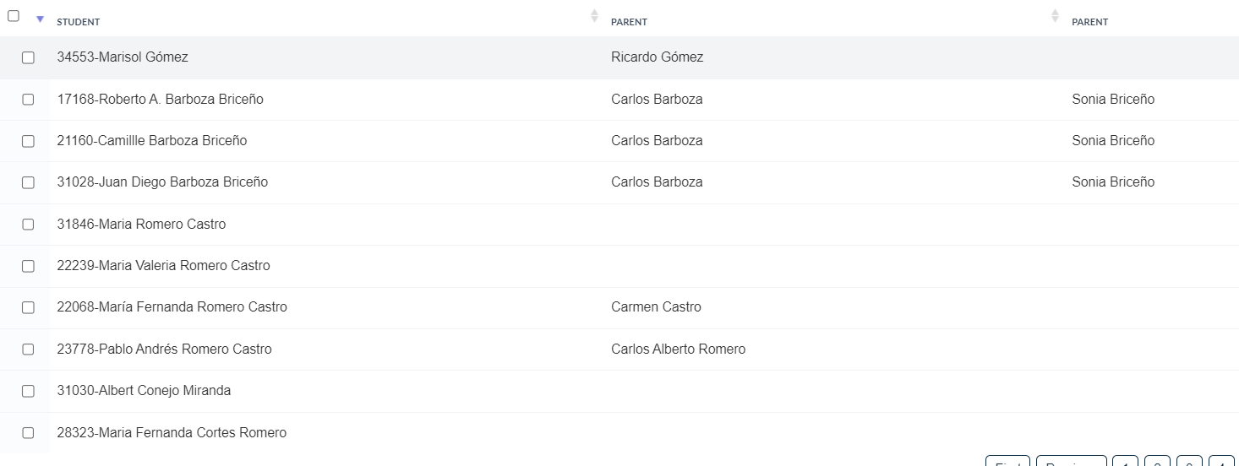
Task: Tick the checkbox for 21160-Camillle Barboza Briceño
Action: 28,141
